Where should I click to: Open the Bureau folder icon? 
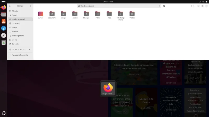tap(40, 14)
